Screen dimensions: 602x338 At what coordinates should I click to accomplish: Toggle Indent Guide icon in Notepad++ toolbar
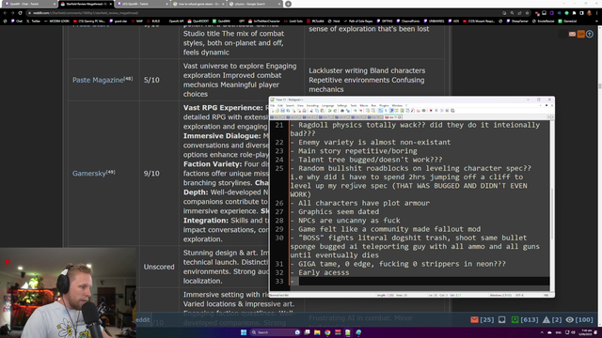click(391, 111)
